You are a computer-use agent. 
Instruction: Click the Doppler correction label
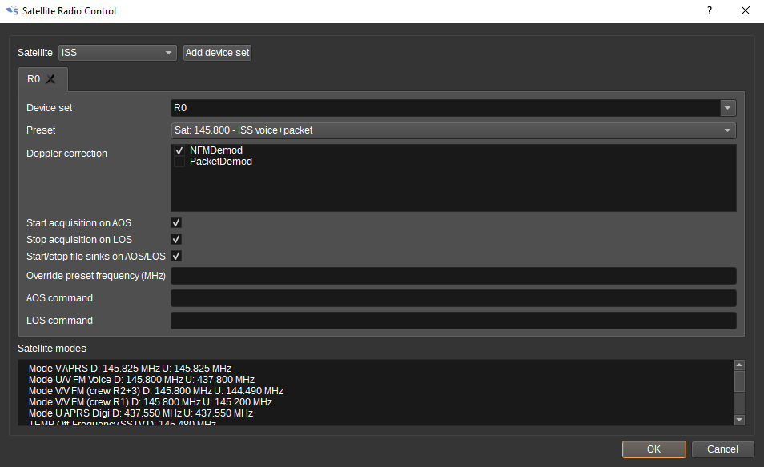tap(66, 154)
